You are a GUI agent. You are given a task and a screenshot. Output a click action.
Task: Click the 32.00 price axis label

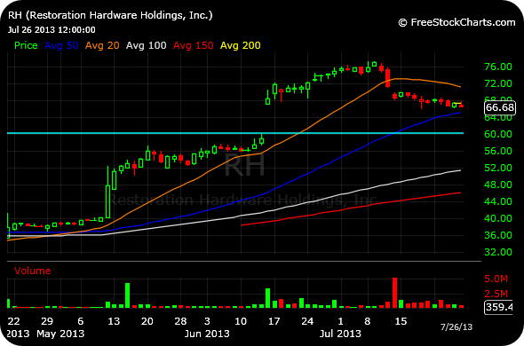(498, 252)
